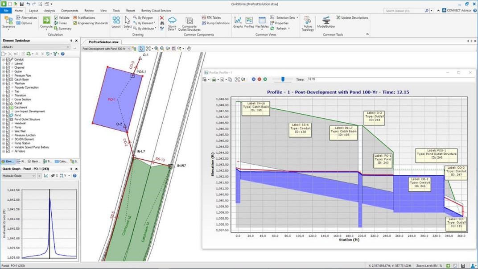This screenshot has height=269, width=478.
Task: Toggle visibility of the Conduit element
Action: (x=8, y=59)
